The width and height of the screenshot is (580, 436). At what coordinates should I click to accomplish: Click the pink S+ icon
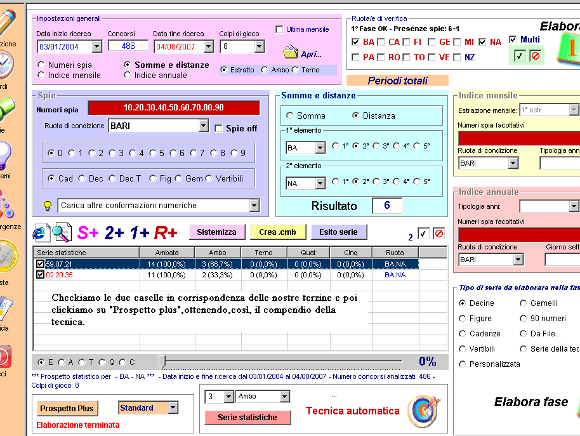click(x=88, y=233)
